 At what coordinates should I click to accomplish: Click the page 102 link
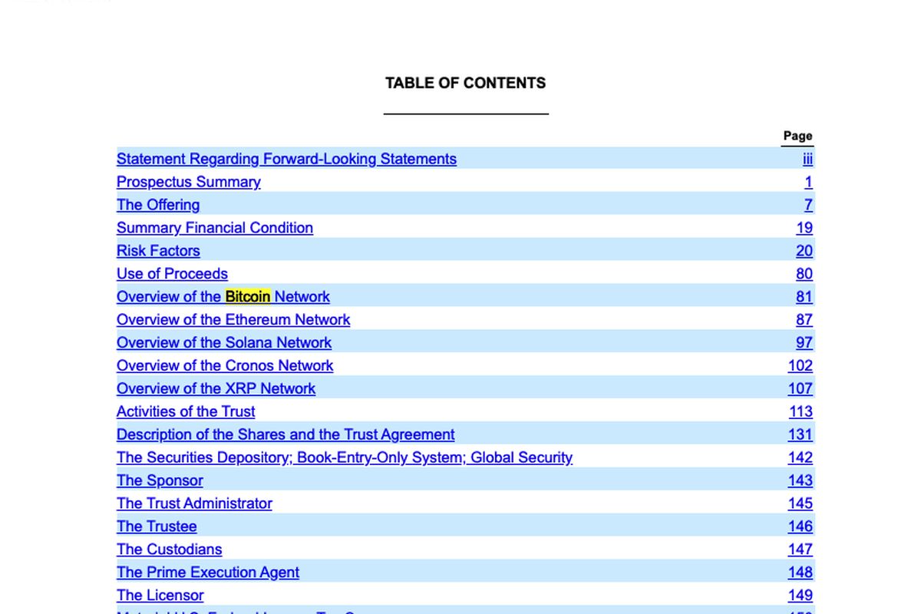(x=801, y=366)
